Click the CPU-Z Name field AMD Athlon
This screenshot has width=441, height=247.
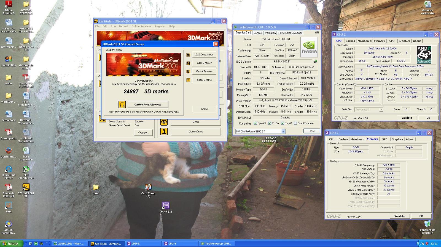pyautogui.click(x=382, y=48)
